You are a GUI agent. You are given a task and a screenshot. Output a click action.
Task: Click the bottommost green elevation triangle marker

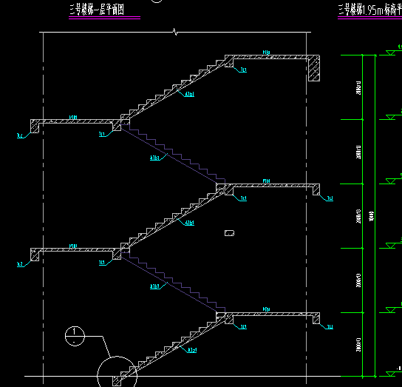tap(391, 374)
